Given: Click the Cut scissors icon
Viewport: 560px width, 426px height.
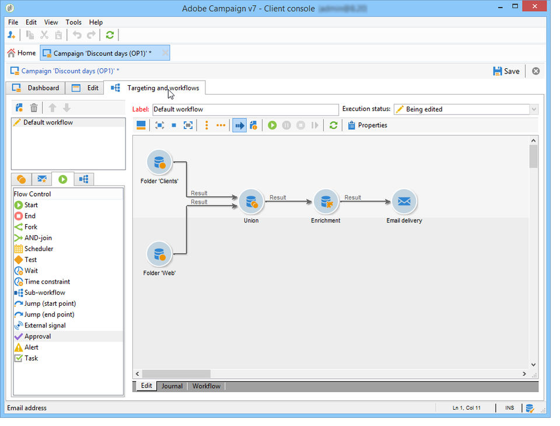Looking at the screenshot, I should click(44, 35).
